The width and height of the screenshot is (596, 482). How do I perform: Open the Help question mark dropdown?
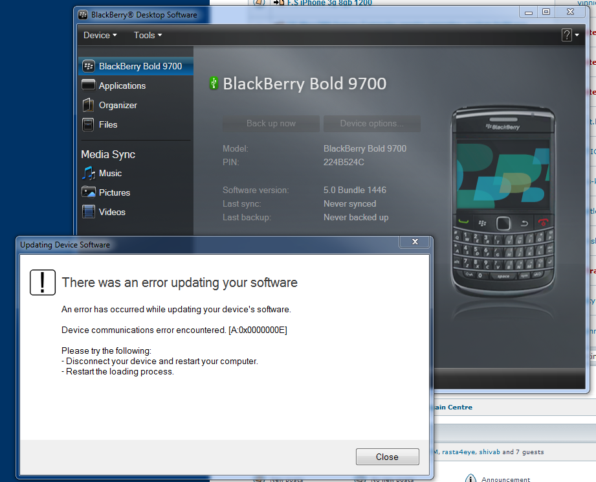(x=570, y=35)
